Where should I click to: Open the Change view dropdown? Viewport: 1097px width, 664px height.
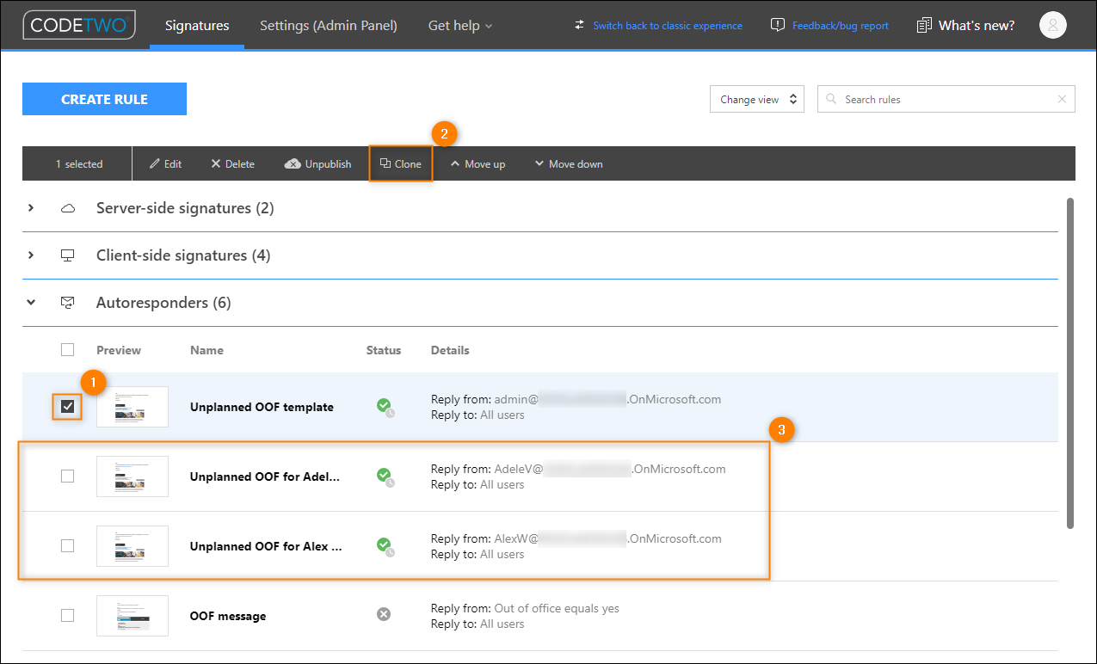coord(757,99)
